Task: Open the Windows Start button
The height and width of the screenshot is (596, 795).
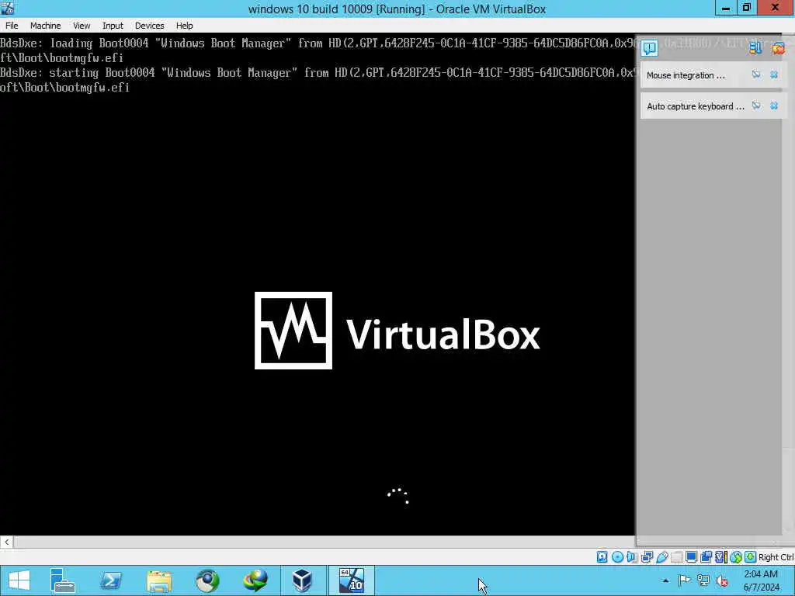Action: [19, 580]
